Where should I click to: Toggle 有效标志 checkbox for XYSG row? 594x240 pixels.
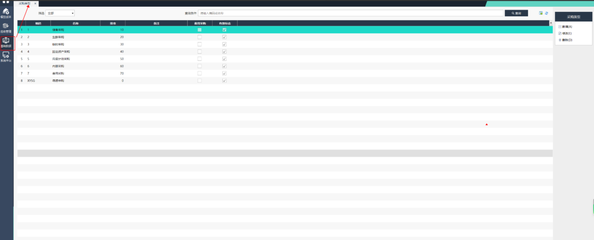[224, 81]
